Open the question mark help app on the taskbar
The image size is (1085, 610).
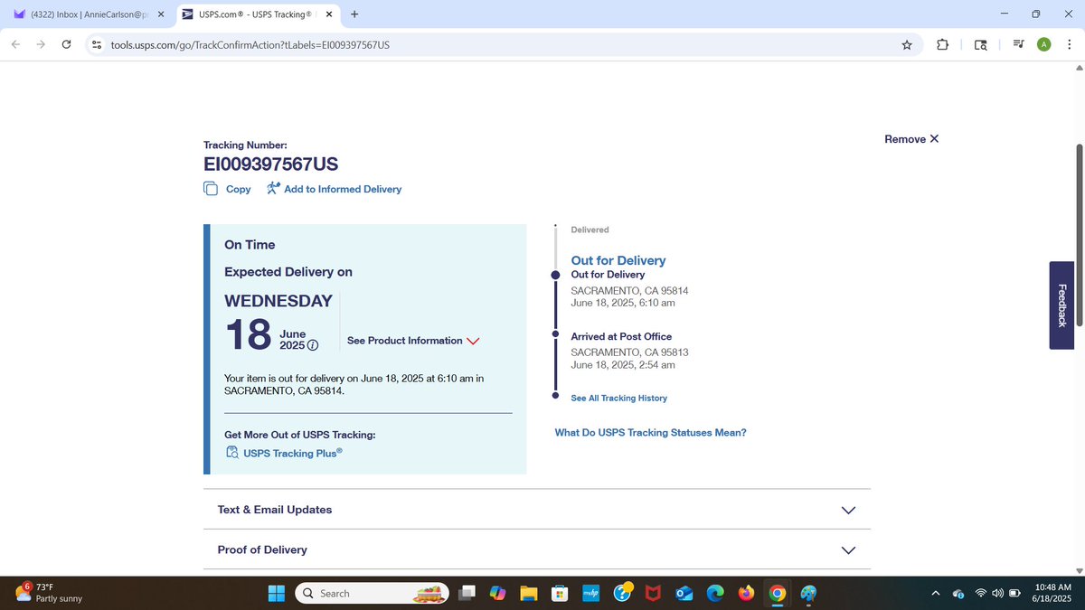point(623,593)
